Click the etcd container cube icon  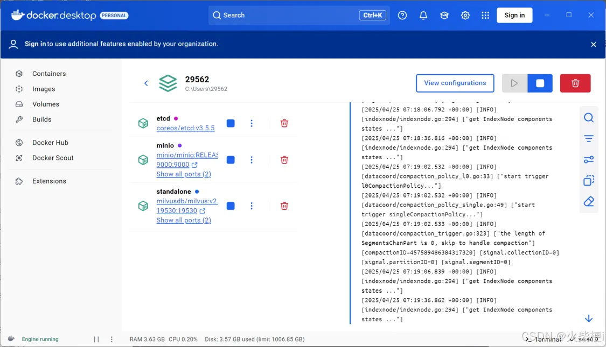tap(143, 123)
